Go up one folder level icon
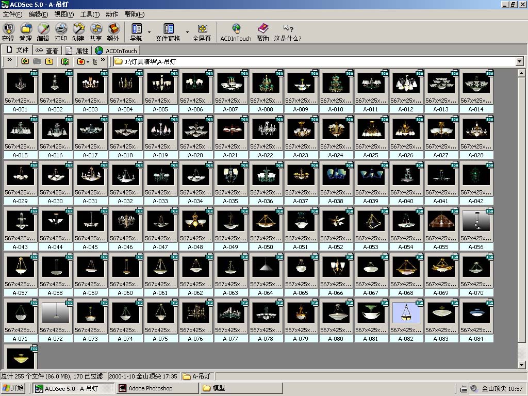Viewport: 528px width, 396px height. (49, 61)
